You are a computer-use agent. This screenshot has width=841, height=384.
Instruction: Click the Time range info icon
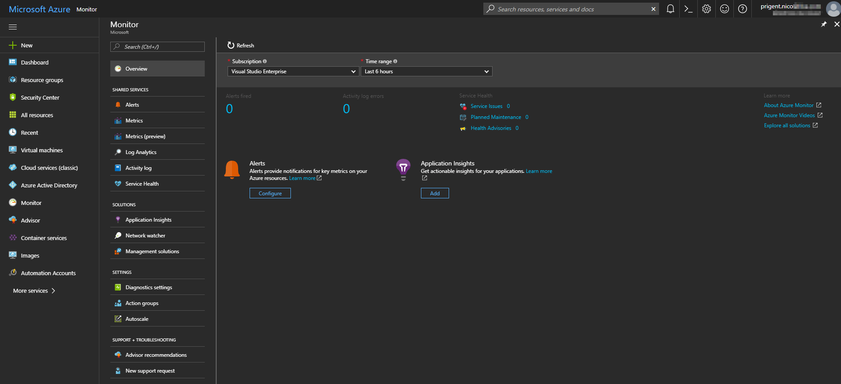395,61
